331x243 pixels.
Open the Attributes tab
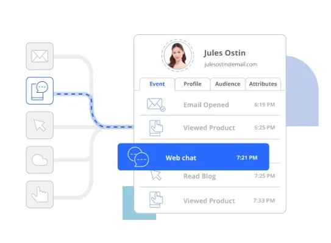tap(263, 84)
